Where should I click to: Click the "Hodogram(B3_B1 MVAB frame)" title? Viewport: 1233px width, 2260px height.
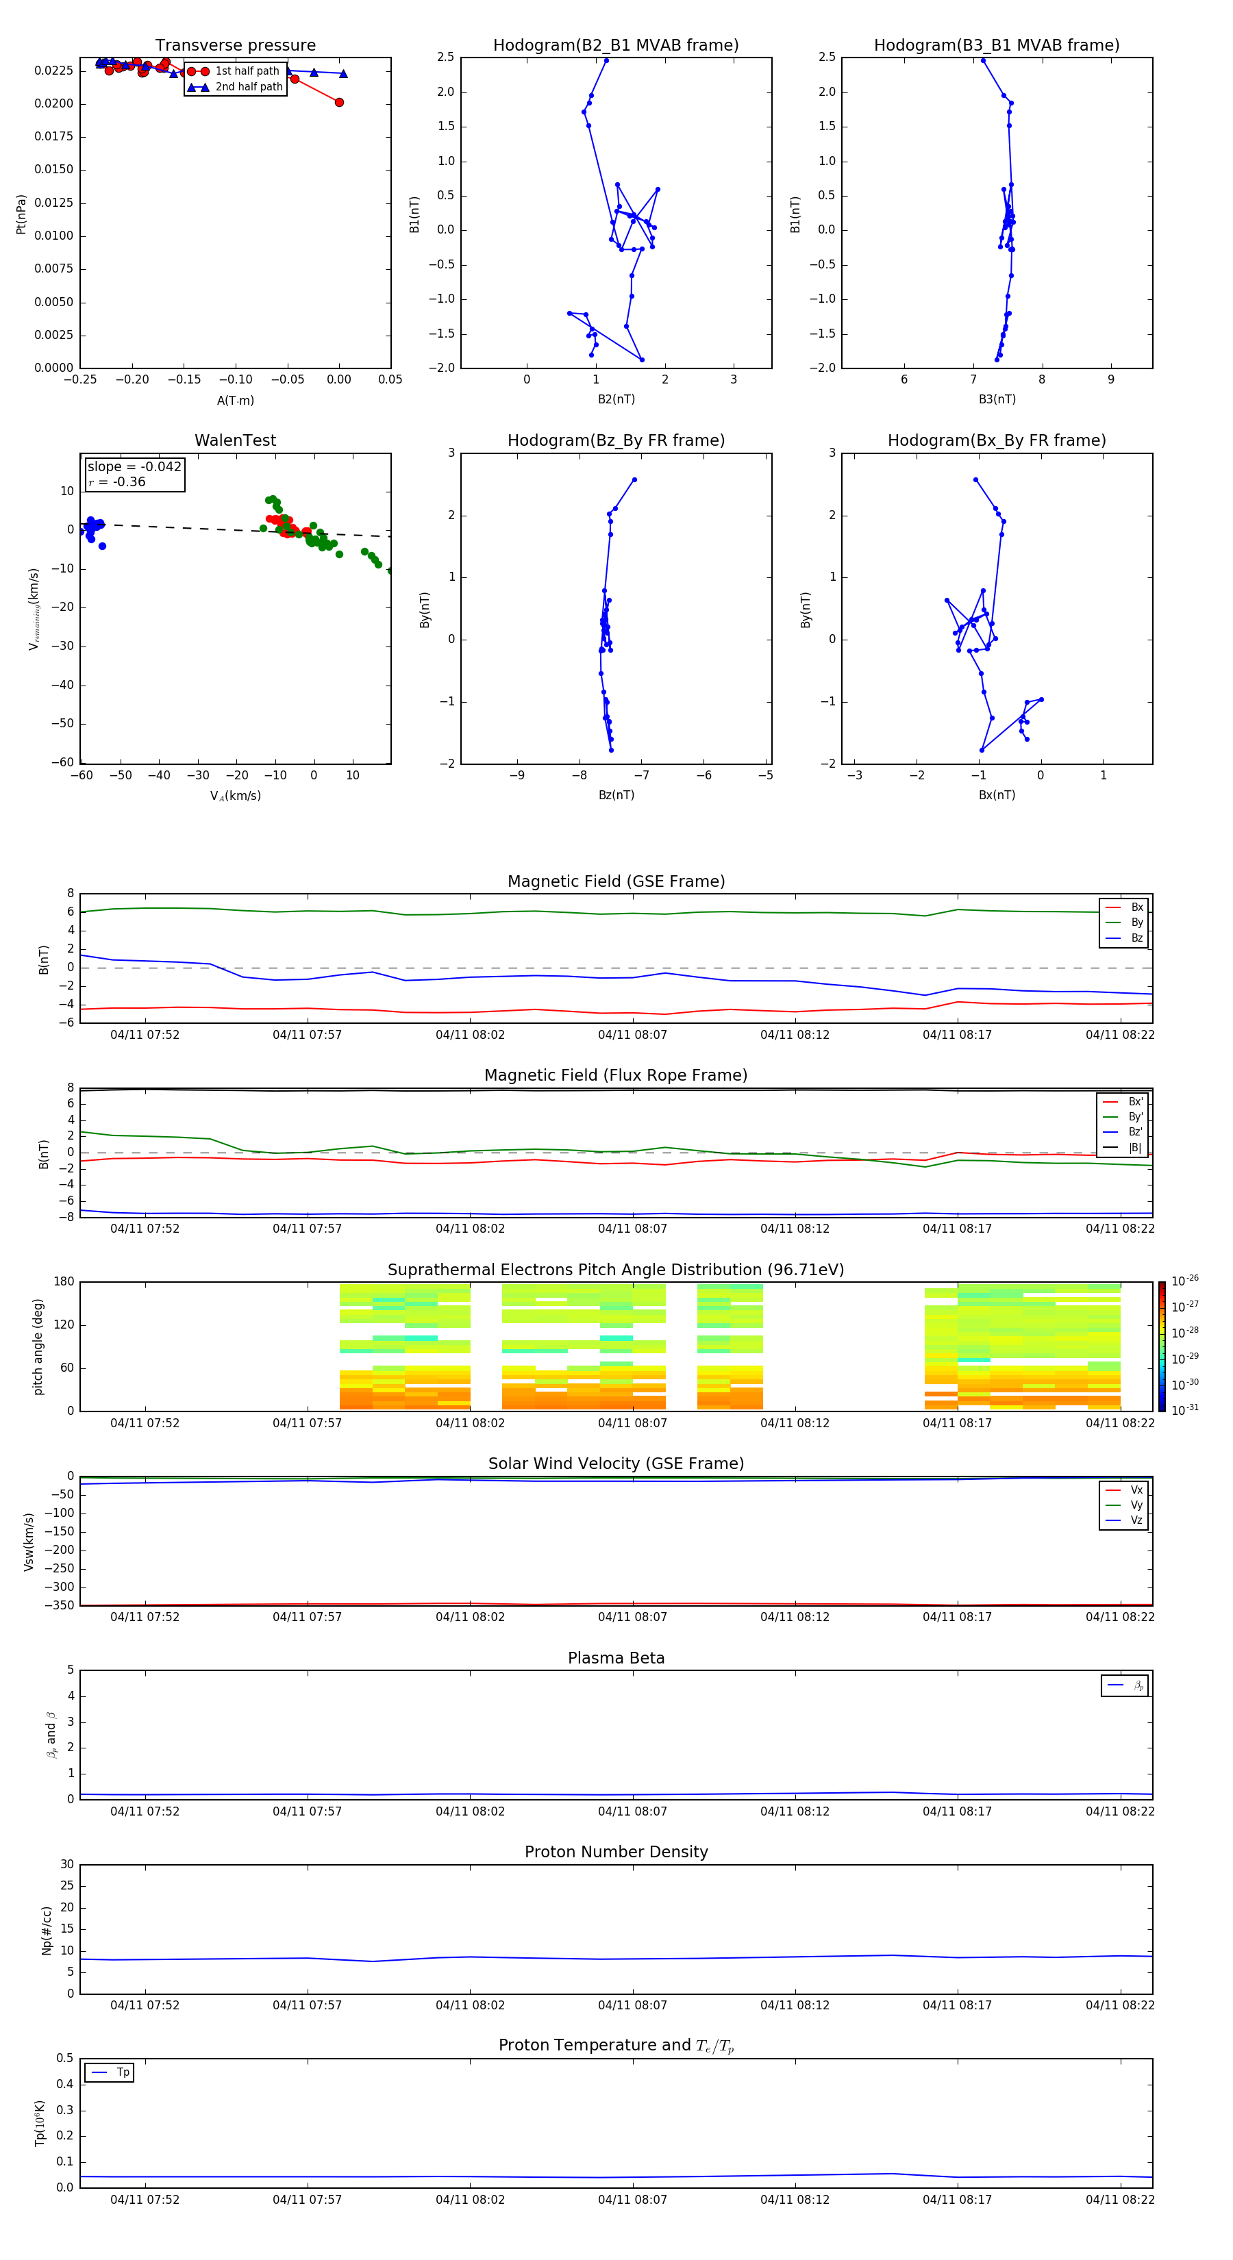point(997,46)
